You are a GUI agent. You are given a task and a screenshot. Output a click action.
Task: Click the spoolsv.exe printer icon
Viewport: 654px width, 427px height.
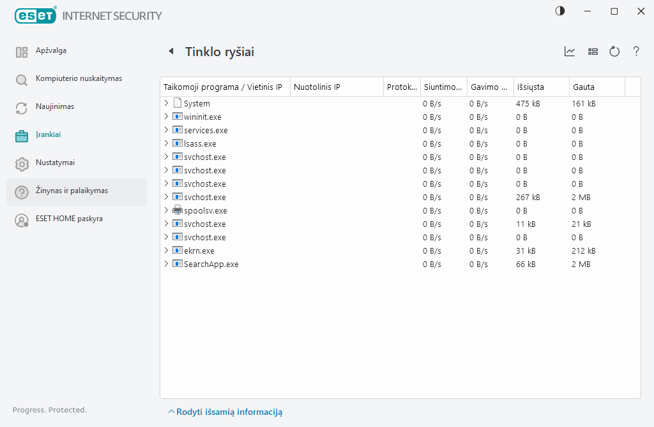click(x=178, y=210)
